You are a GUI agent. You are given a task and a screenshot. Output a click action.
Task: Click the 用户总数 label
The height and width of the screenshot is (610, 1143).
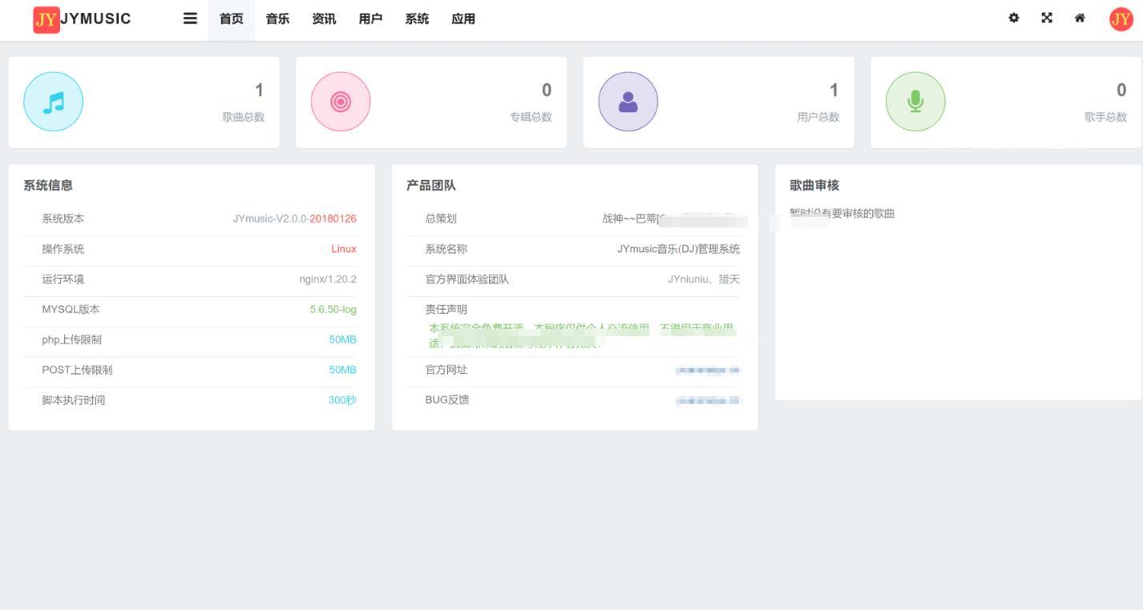tap(818, 117)
